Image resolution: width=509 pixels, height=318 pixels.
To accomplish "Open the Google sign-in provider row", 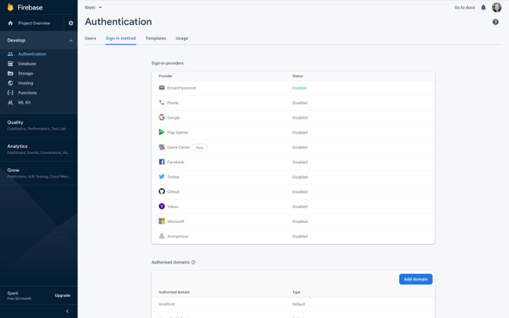I will click(x=293, y=118).
